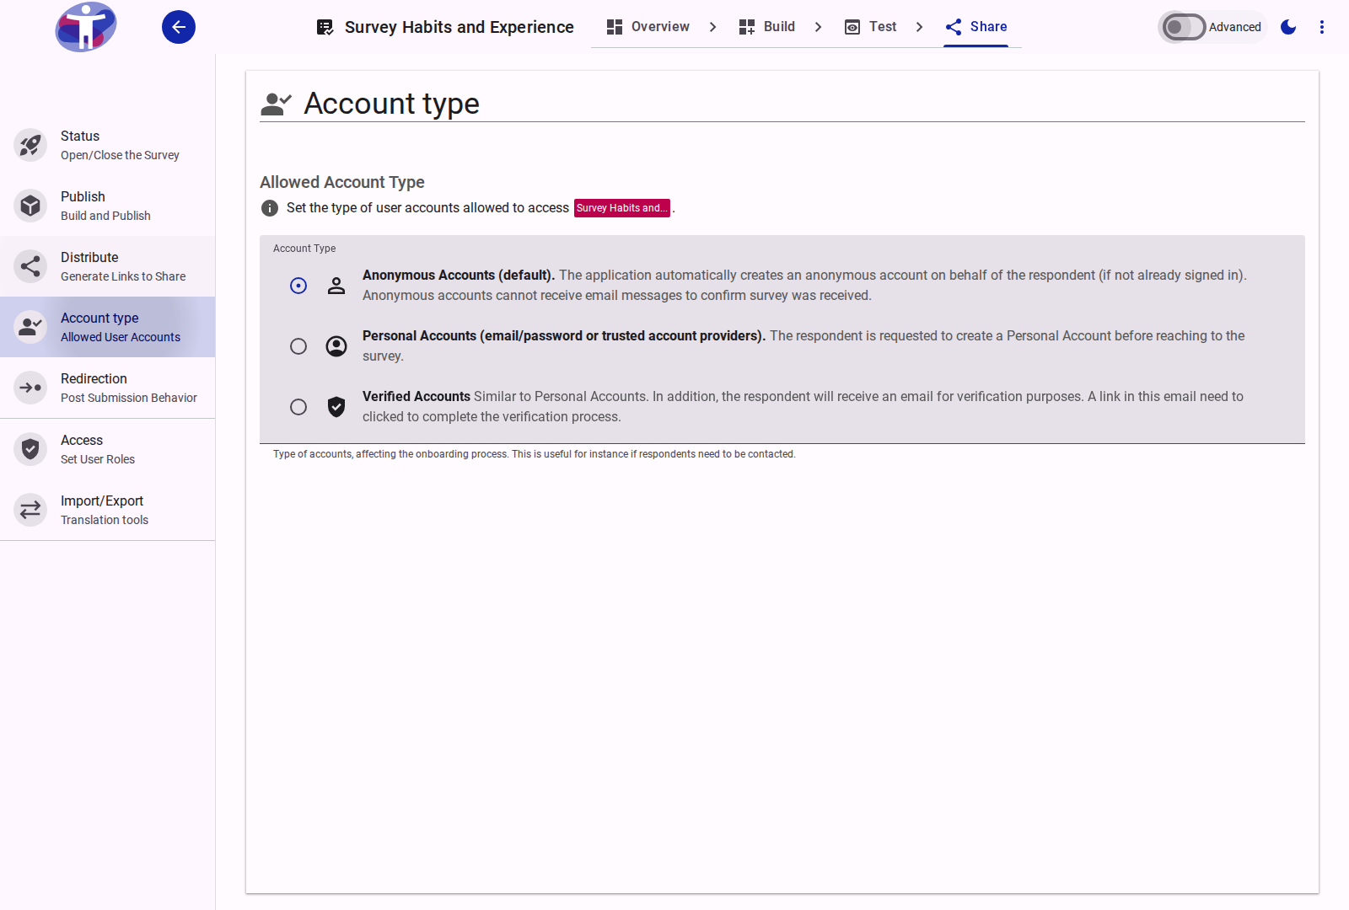Click the Allowed Account Type heading
The image size is (1349, 910).
342,182
